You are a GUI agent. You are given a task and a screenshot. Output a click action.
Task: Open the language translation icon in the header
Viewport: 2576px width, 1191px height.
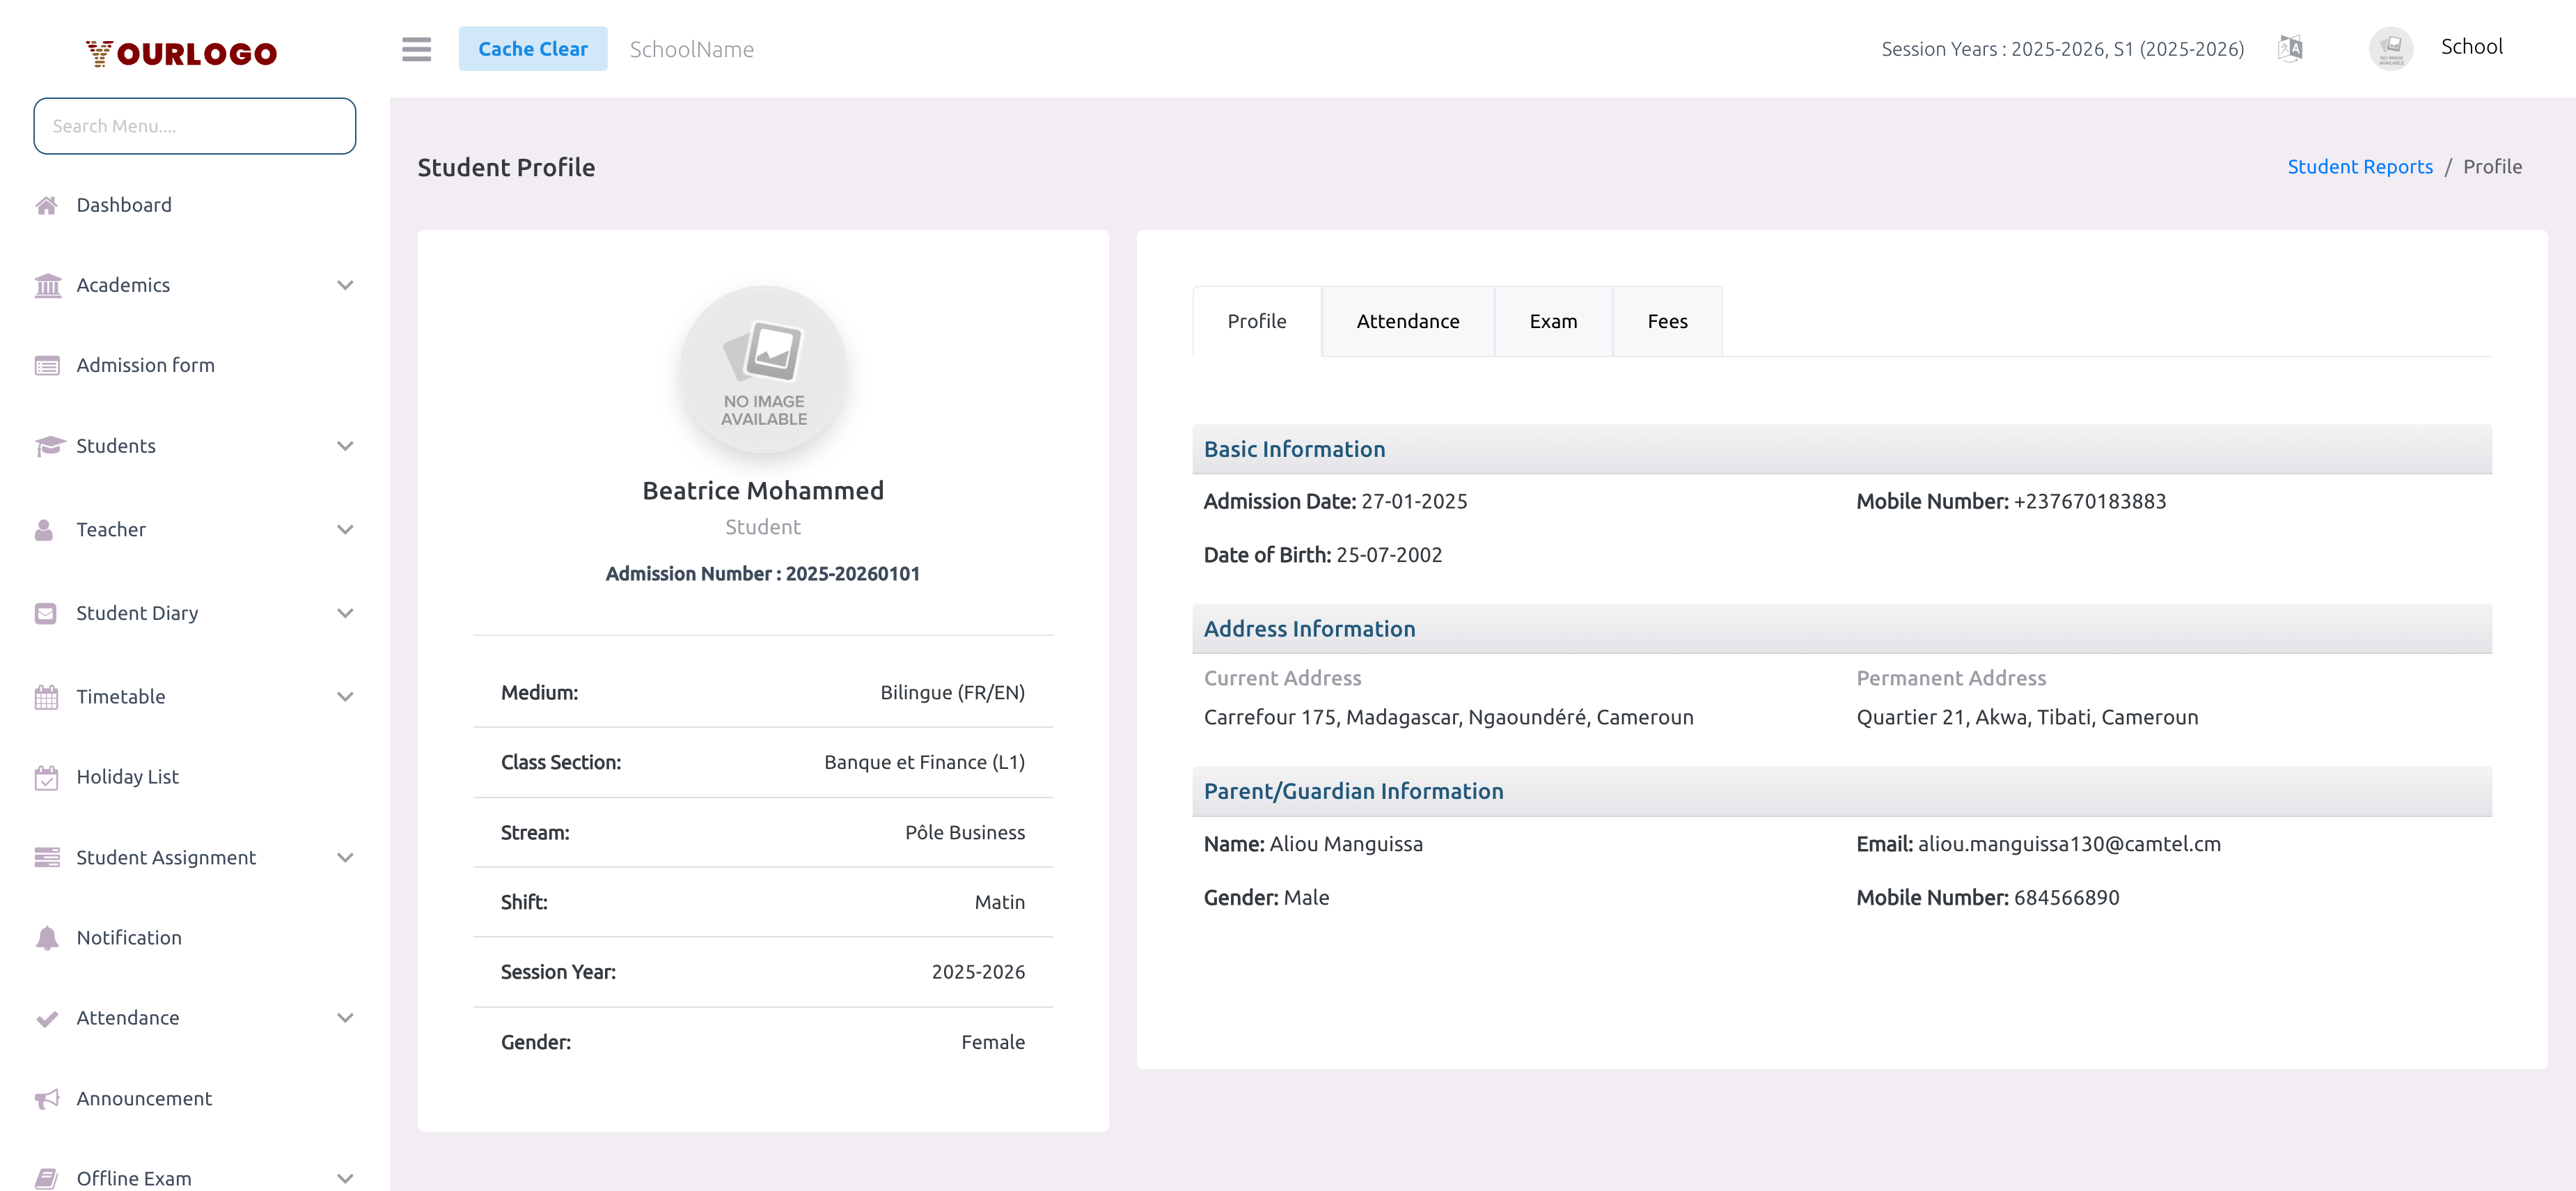click(x=2289, y=47)
